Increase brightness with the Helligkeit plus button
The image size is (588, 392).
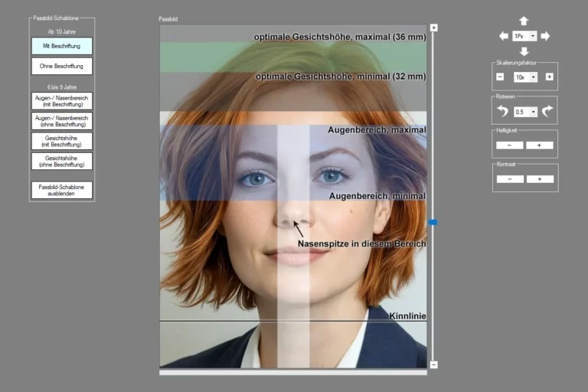(539, 145)
